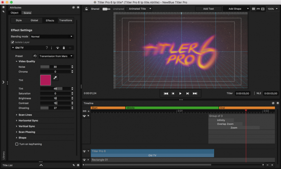Click the Noise value slider
Image resolution: width=281 pixels, height=169 pixels.
[55, 67]
